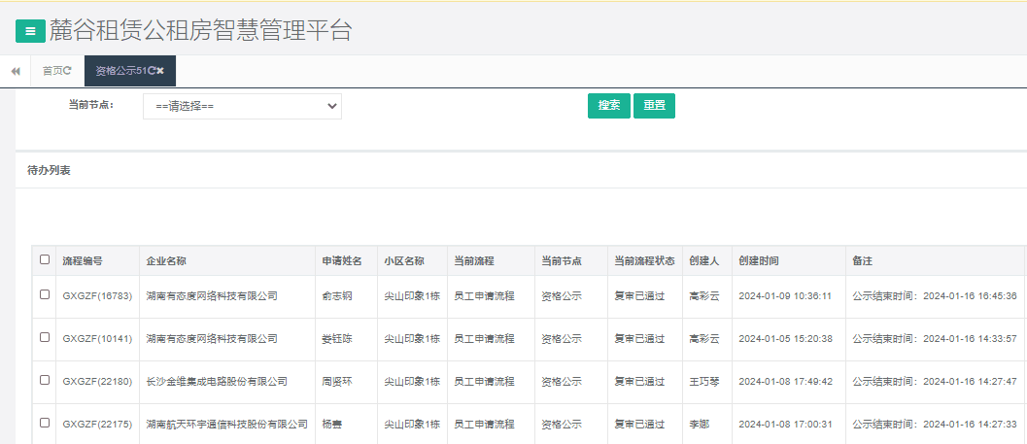The width and height of the screenshot is (1027, 444).
Task: Tick the select-all checkbox in table header
Action: pos(45,259)
